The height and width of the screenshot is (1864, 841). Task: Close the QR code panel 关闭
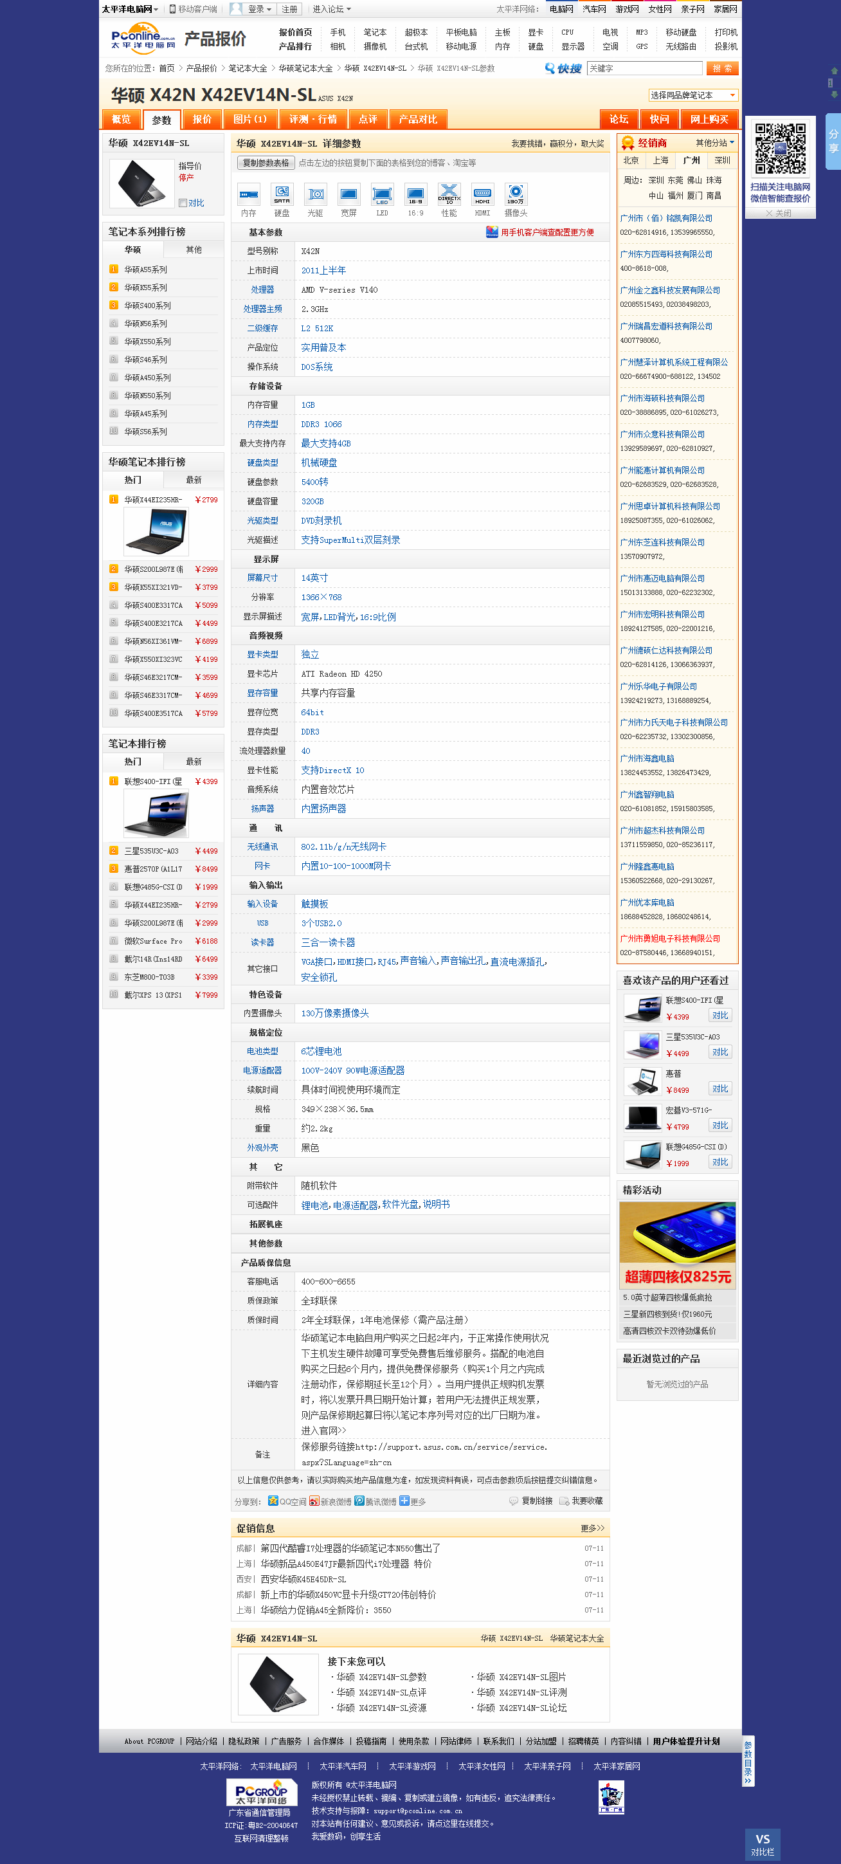tap(779, 213)
